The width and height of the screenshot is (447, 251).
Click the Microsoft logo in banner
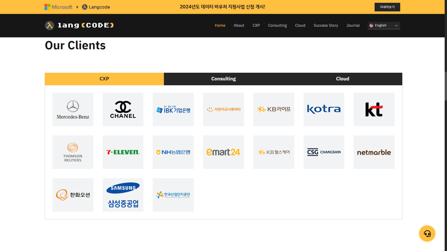click(58, 7)
